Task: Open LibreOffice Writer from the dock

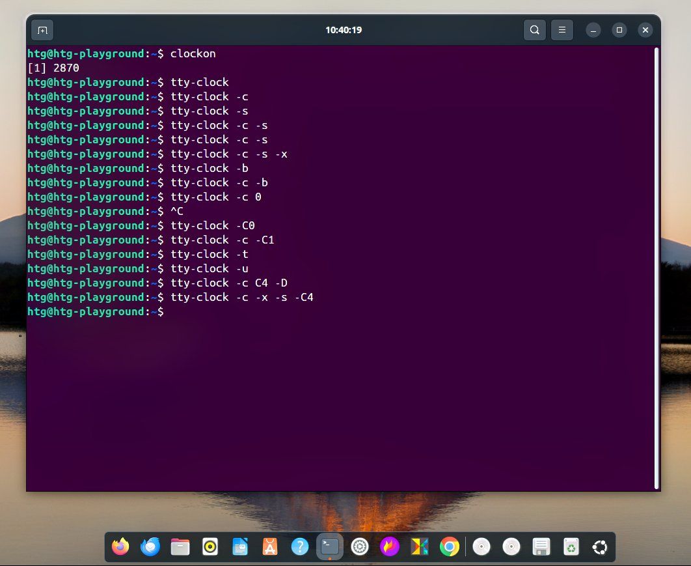Action: click(240, 547)
